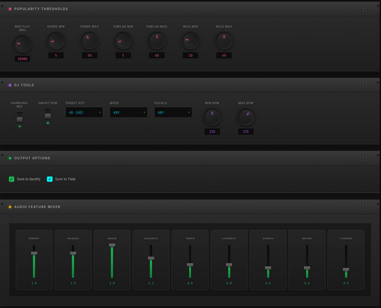Toggle the Harmonic Mix switch
The height and width of the screenshot is (308, 381).
tap(20, 117)
